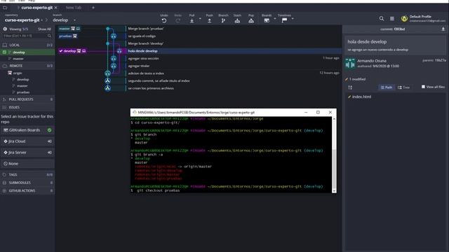Click the parent commit hash link

[441, 60]
